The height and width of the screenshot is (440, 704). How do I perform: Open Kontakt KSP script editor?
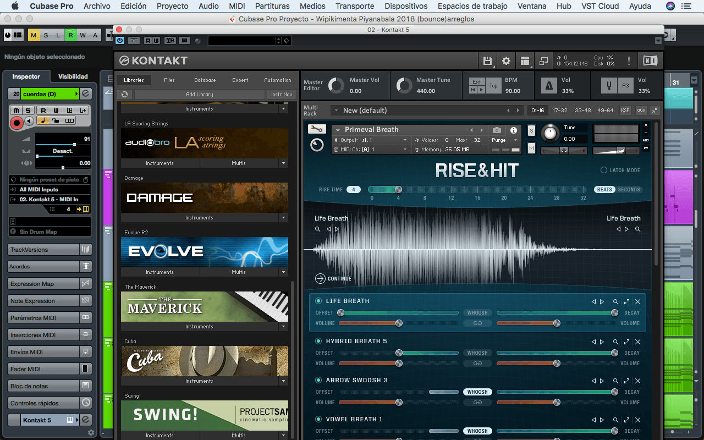point(625,110)
